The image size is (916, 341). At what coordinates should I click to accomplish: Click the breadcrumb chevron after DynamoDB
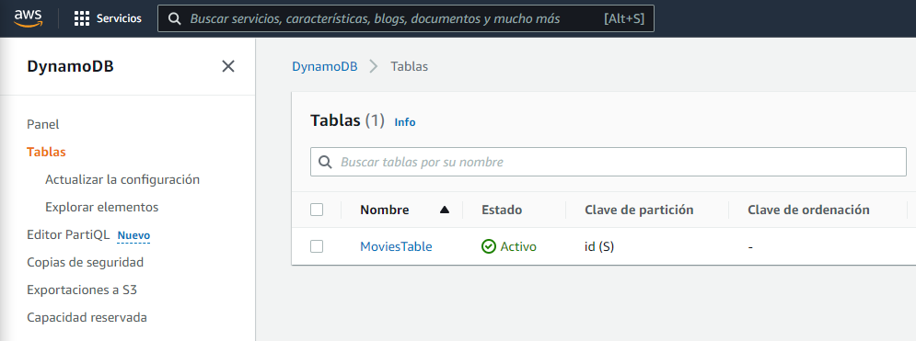coord(374,66)
